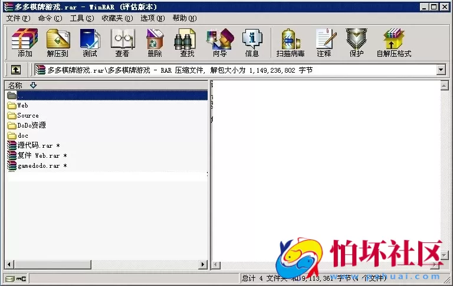This screenshot has width=453, height=286.
Task: Expand the archive path dropdown arrow
Action: point(441,70)
